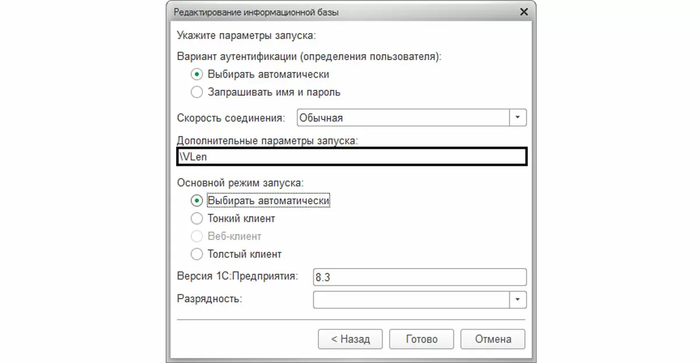Viewport: 700px width, 363px height.
Task: Select "Толстый клиент" radio button
Action: [197, 254]
